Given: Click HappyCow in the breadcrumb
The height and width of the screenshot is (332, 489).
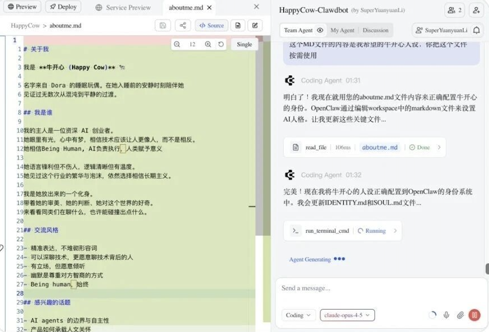Looking at the screenshot, I should (x=25, y=25).
